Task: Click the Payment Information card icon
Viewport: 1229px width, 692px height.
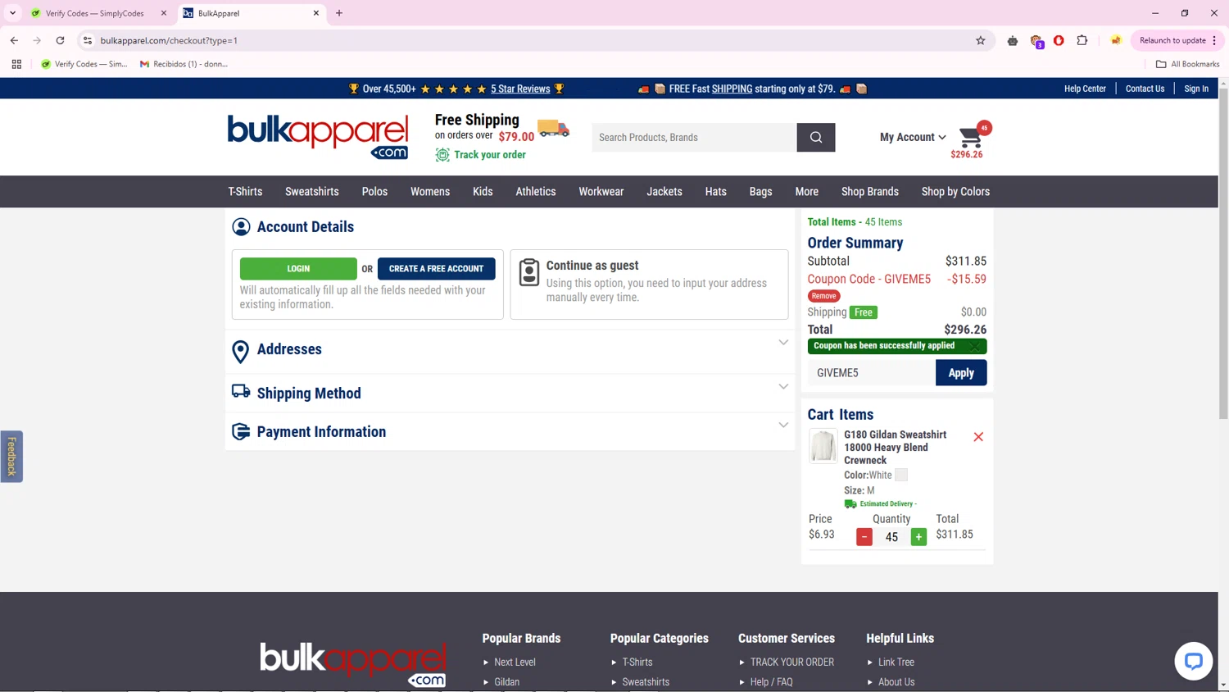Action: point(241,431)
